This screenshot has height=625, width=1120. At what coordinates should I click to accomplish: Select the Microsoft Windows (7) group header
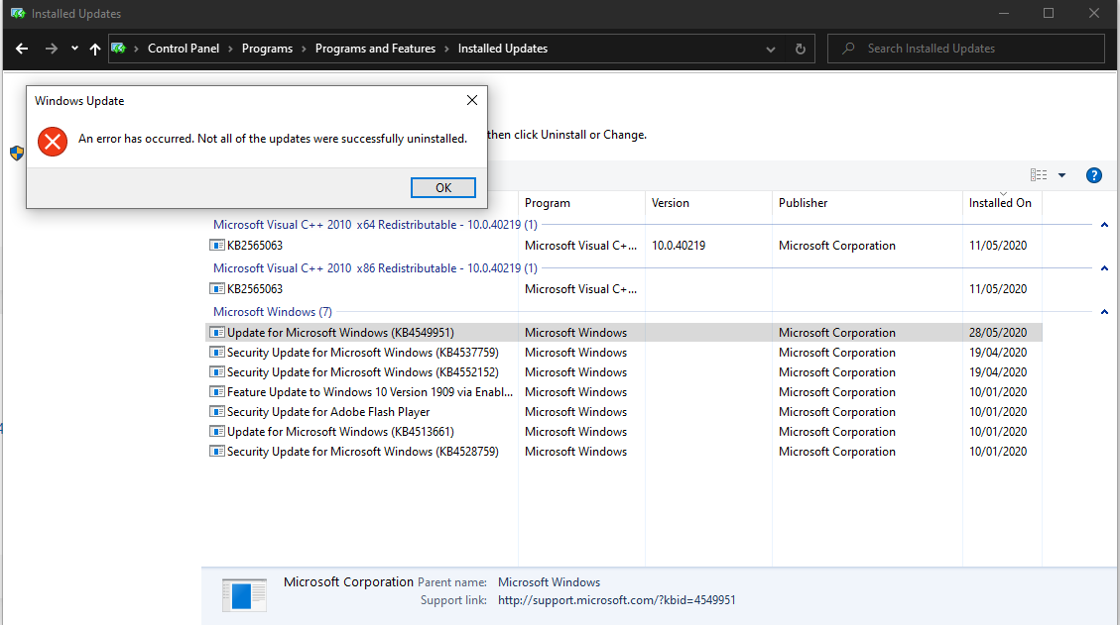272,312
